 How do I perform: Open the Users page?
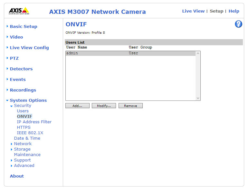23,111
